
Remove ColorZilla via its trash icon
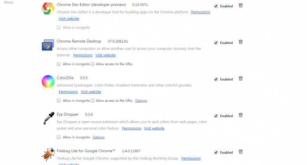pyautogui.click(x=241, y=78)
